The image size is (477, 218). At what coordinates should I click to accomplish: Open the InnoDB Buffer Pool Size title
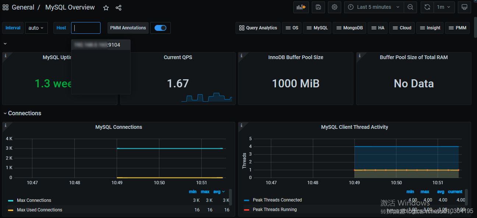coord(296,57)
